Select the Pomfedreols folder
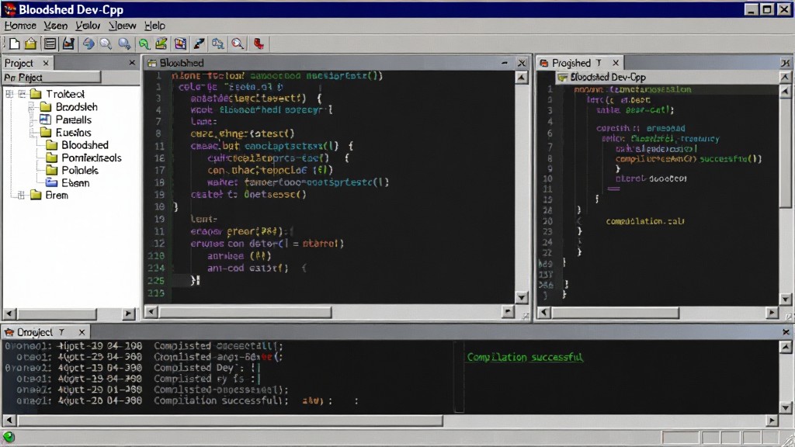Screen dimensions: 795x447 (92, 158)
